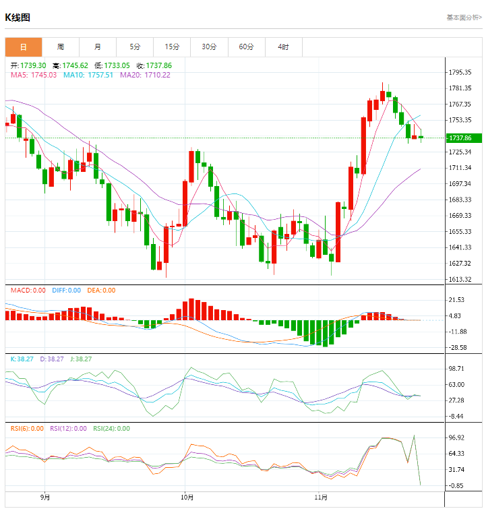Click the 开:1739.30 open value
484x513 pixels.
point(28,66)
